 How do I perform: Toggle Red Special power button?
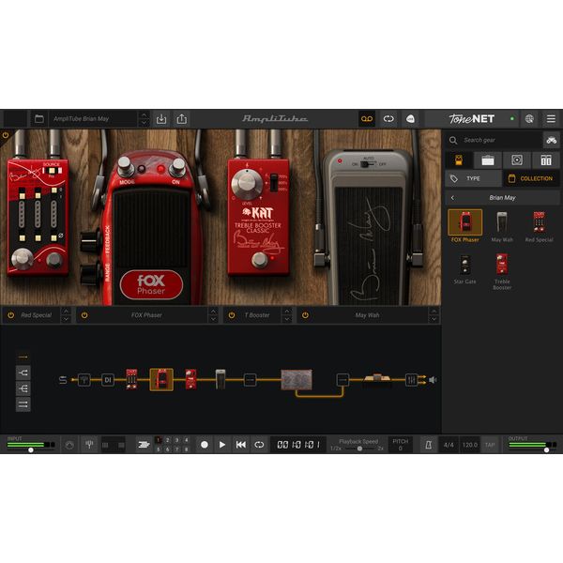(10, 315)
